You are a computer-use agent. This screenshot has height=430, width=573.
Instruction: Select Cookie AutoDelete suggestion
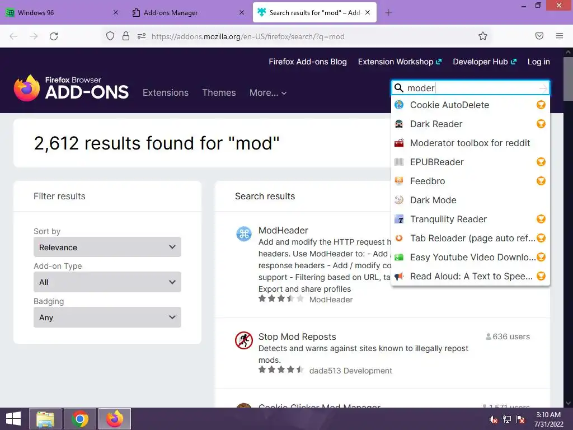470,105
